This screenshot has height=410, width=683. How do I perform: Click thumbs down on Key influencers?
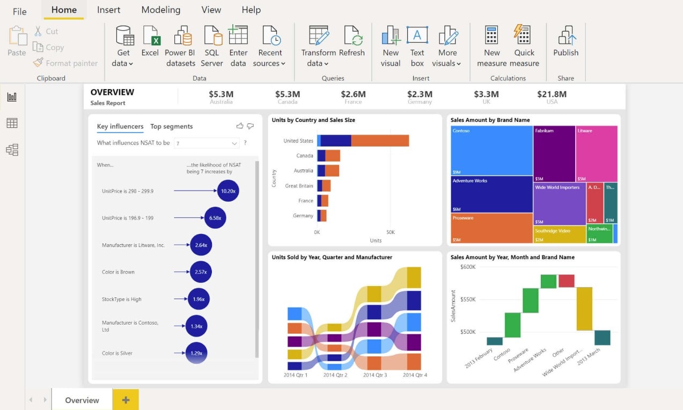pos(251,126)
